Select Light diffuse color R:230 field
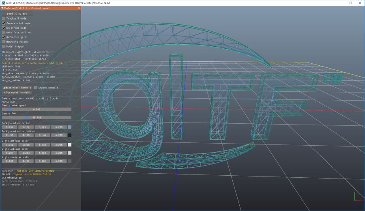365x211 pixels. (10, 145)
